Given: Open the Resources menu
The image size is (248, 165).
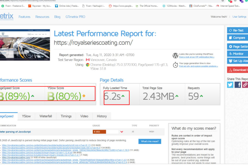Looking at the screenshot, I should 42,17.
